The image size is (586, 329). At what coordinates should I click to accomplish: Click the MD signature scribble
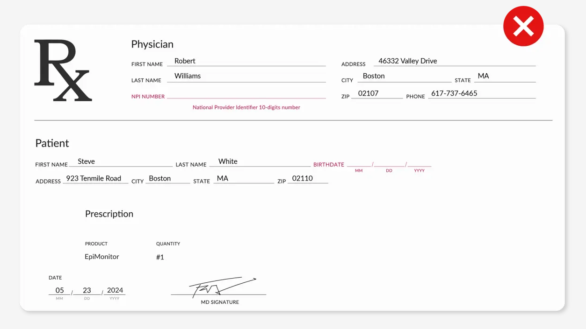tap(221, 287)
